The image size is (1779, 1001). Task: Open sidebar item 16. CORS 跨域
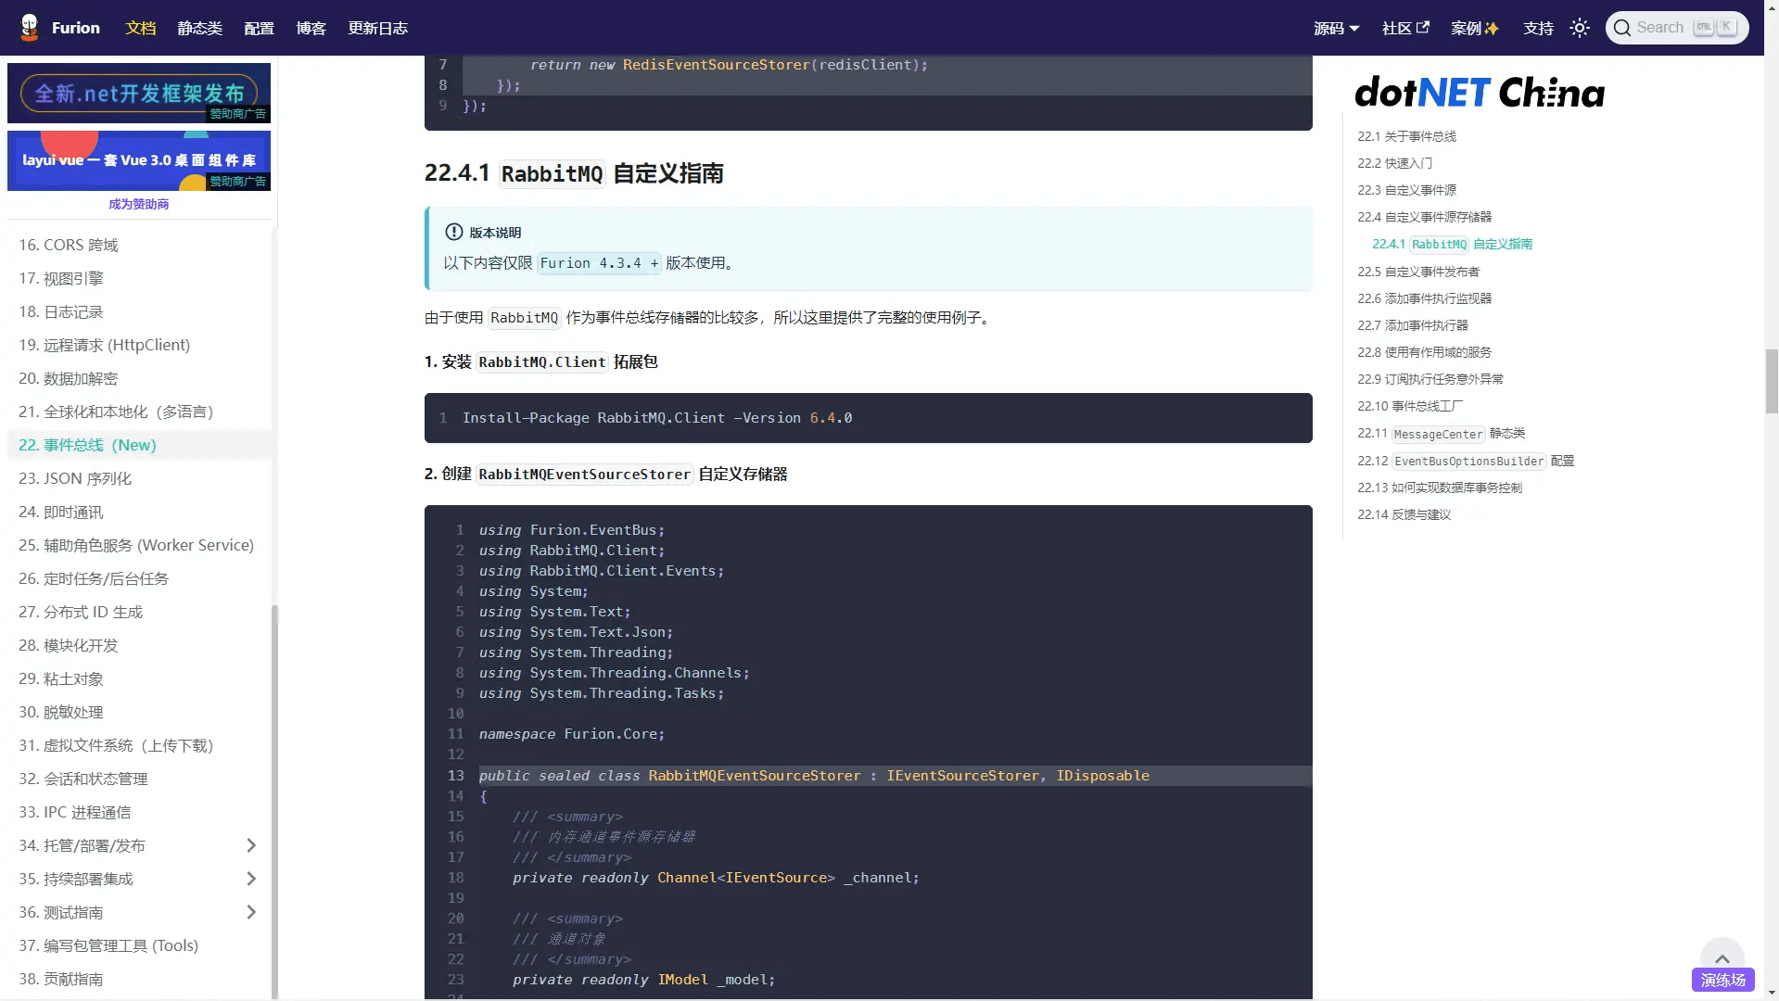point(139,245)
